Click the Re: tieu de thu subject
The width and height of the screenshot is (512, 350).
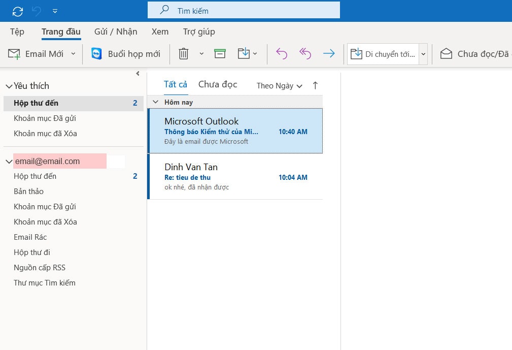pos(187,177)
